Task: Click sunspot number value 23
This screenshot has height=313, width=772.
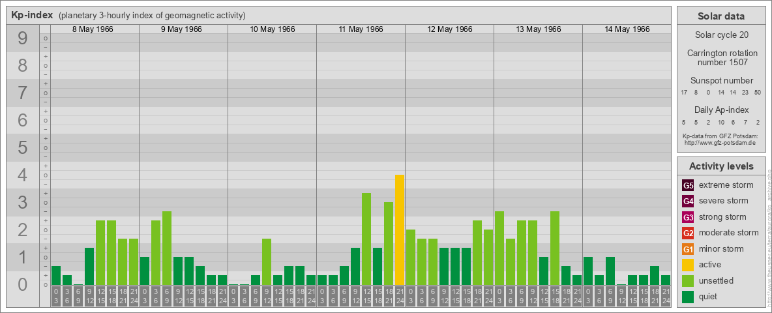Action: click(745, 93)
